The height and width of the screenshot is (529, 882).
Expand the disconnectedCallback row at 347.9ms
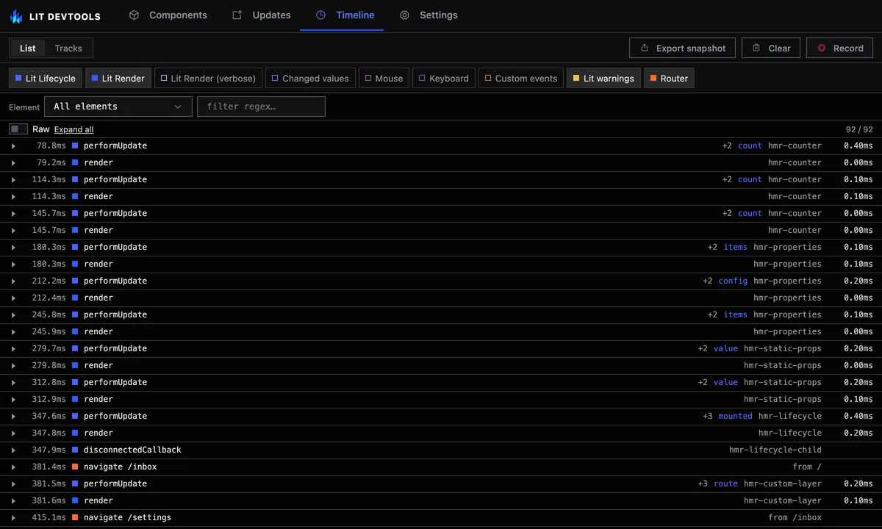point(13,450)
